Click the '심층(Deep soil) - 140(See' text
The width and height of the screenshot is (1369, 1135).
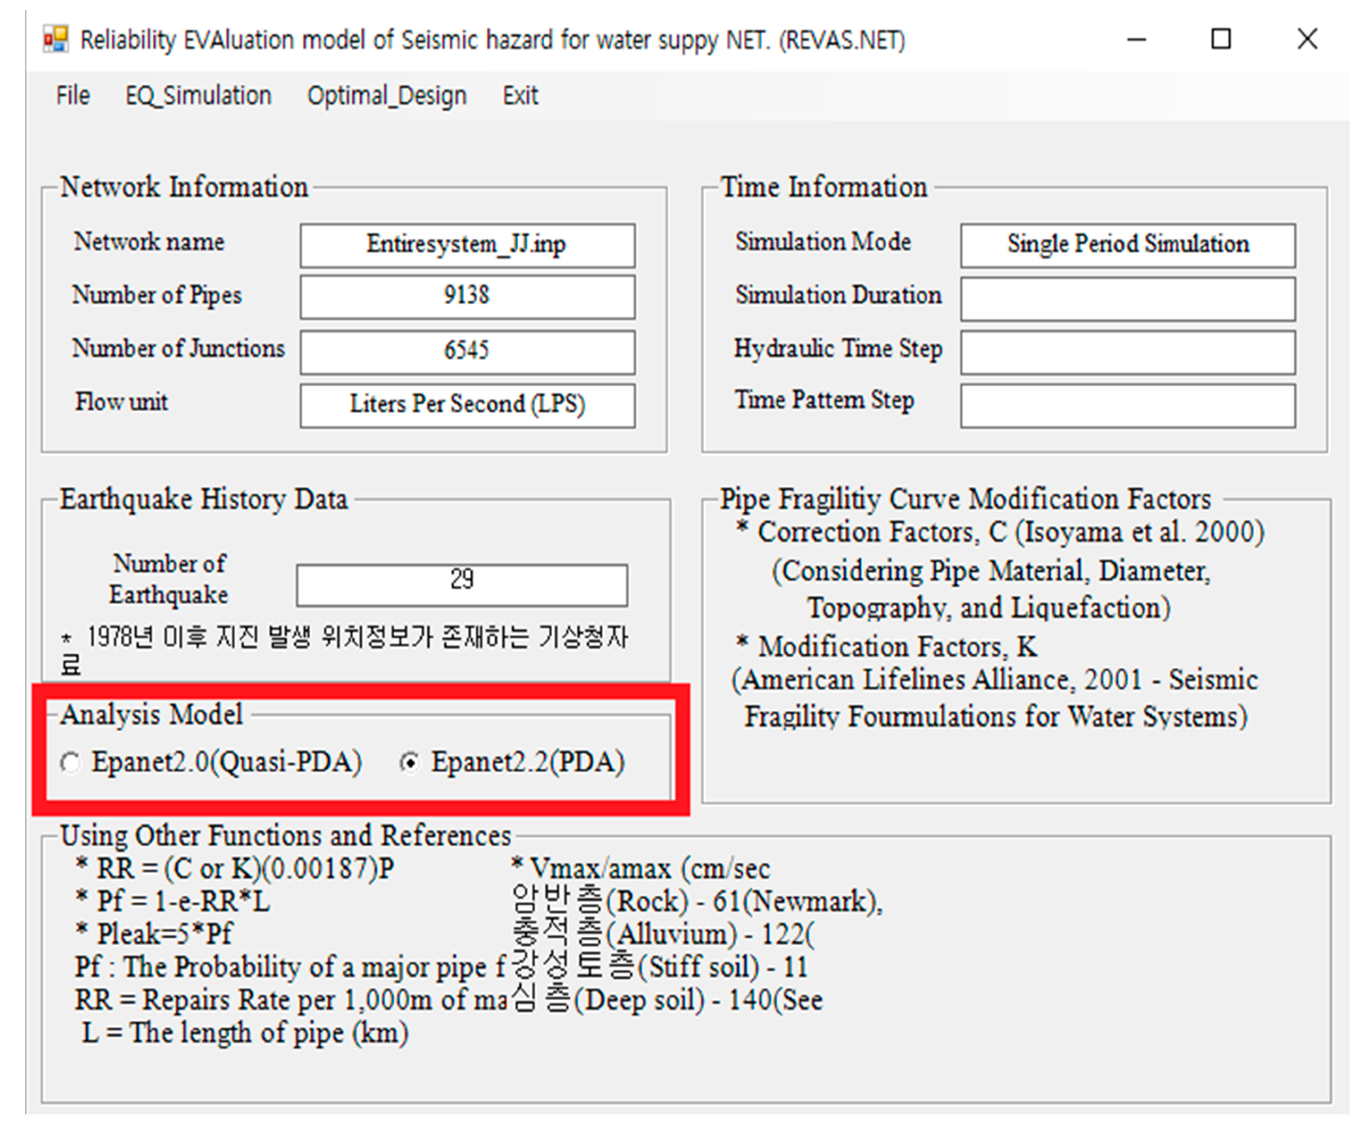coord(668,1000)
